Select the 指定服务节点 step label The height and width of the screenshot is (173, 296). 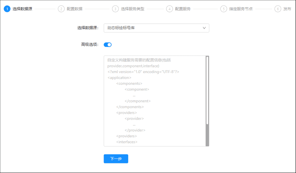point(241,9)
